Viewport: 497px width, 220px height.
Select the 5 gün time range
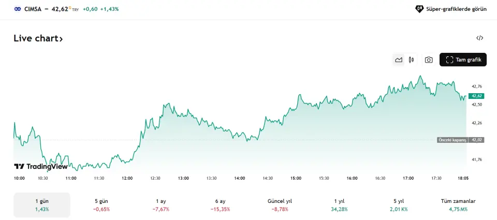tap(101, 205)
